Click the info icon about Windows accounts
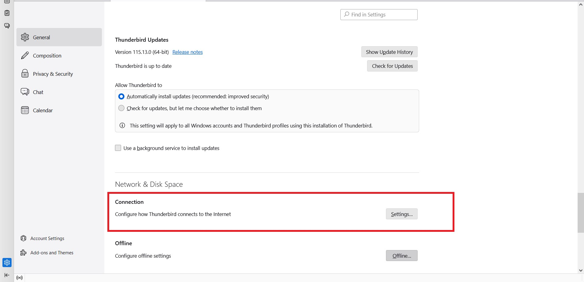This screenshot has width=584, height=282. click(x=122, y=126)
